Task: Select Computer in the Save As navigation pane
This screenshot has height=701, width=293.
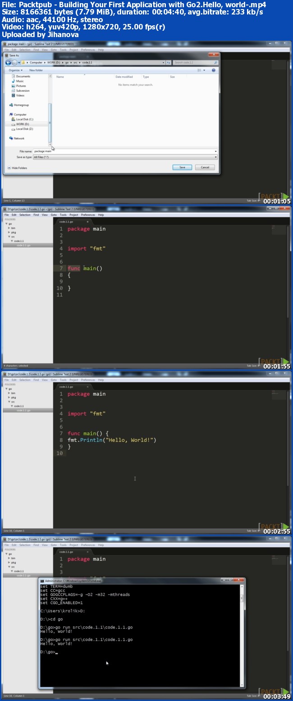Action: [x=18, y=114]
